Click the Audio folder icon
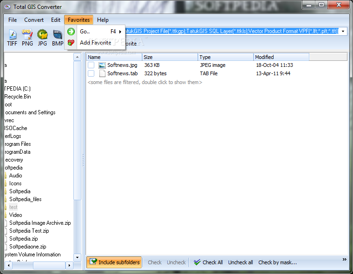 click(6, 176)
